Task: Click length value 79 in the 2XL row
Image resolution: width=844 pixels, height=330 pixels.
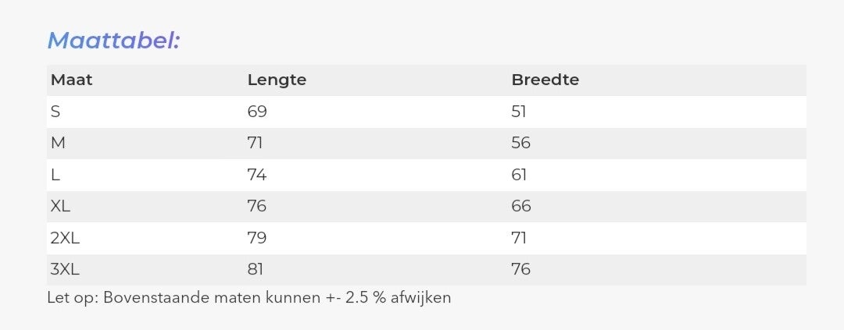Action: click(257, 238)
